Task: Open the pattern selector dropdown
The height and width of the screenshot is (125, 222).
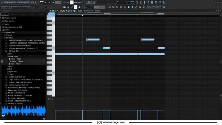Action: pyautogui.click(x=100, y=7)
